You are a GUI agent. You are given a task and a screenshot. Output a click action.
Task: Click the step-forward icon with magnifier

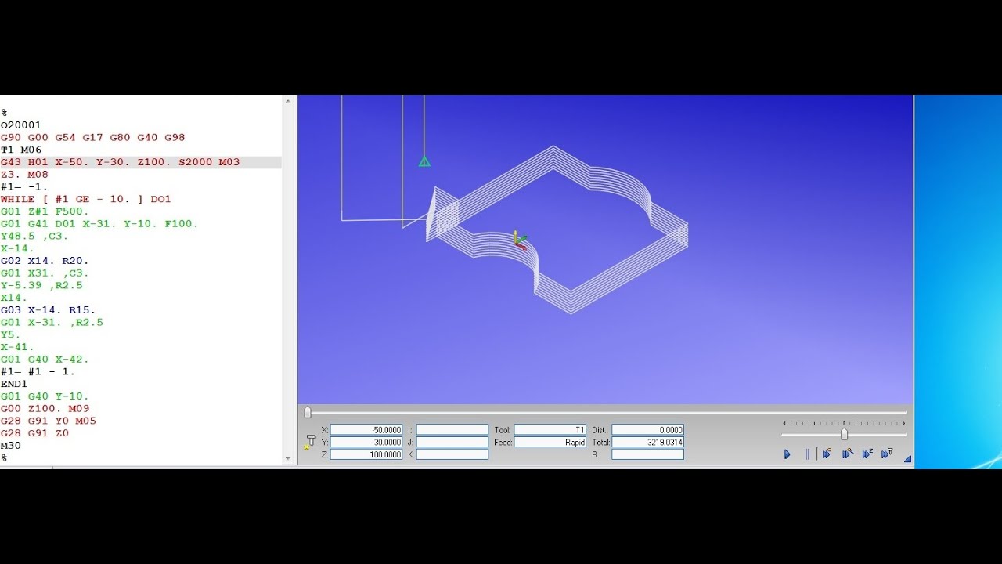(x=847, y=454)
